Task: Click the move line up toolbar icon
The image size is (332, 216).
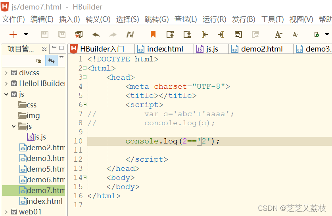Action: pyautogui.click(x=170, y=34)
